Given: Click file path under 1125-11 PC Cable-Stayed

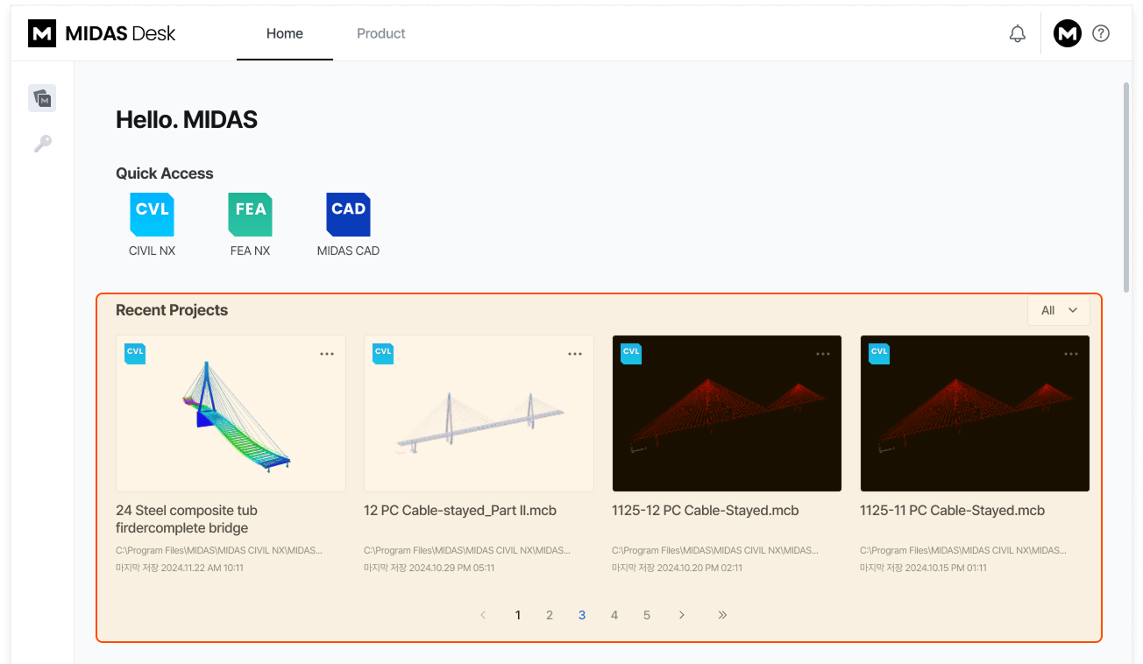Looking at the screenshot, I should [963, 551].
